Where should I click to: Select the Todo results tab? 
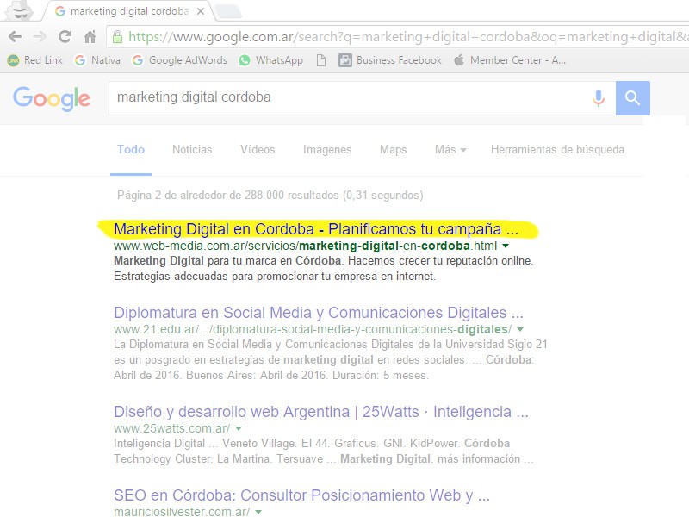[x=131, y=149]
